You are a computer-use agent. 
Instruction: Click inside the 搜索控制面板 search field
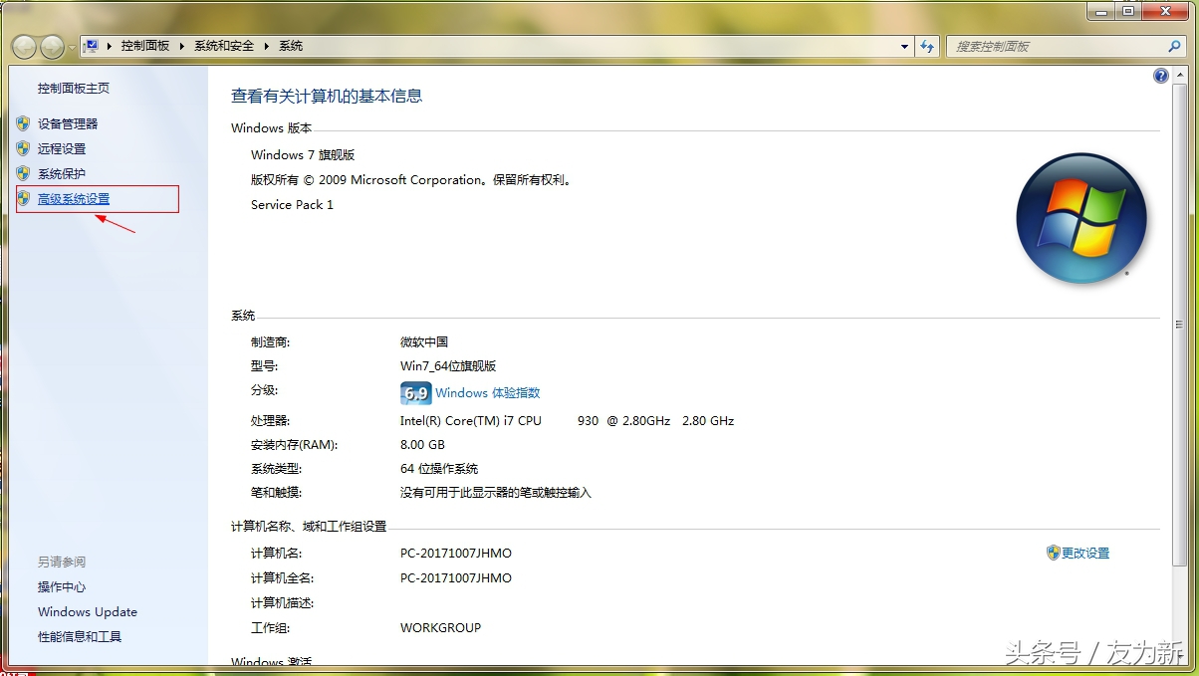pyautogui.click(x=1056, y=46)
